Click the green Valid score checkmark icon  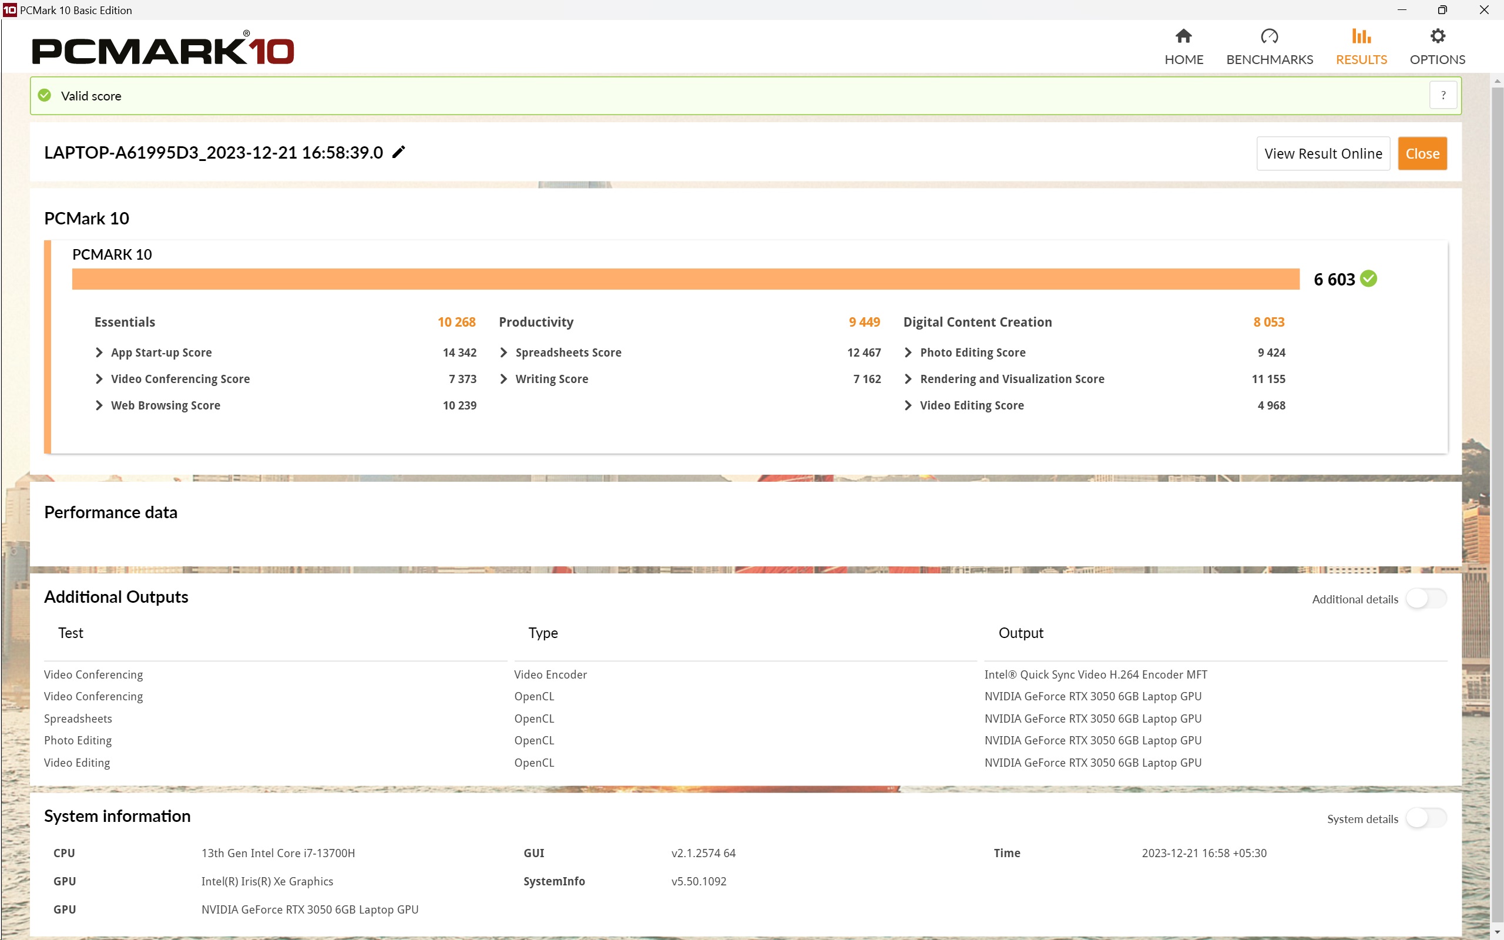[45, 95]
